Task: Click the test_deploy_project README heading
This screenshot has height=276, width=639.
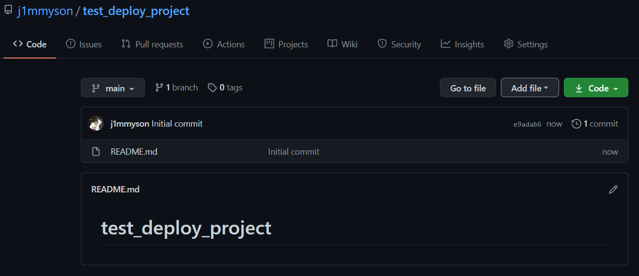Action: (186, 228)
